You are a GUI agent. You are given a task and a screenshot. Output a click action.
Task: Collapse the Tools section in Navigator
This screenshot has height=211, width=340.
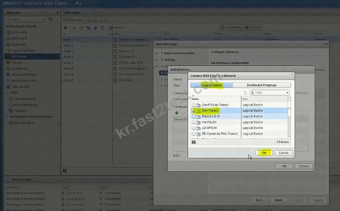(7, 93)
